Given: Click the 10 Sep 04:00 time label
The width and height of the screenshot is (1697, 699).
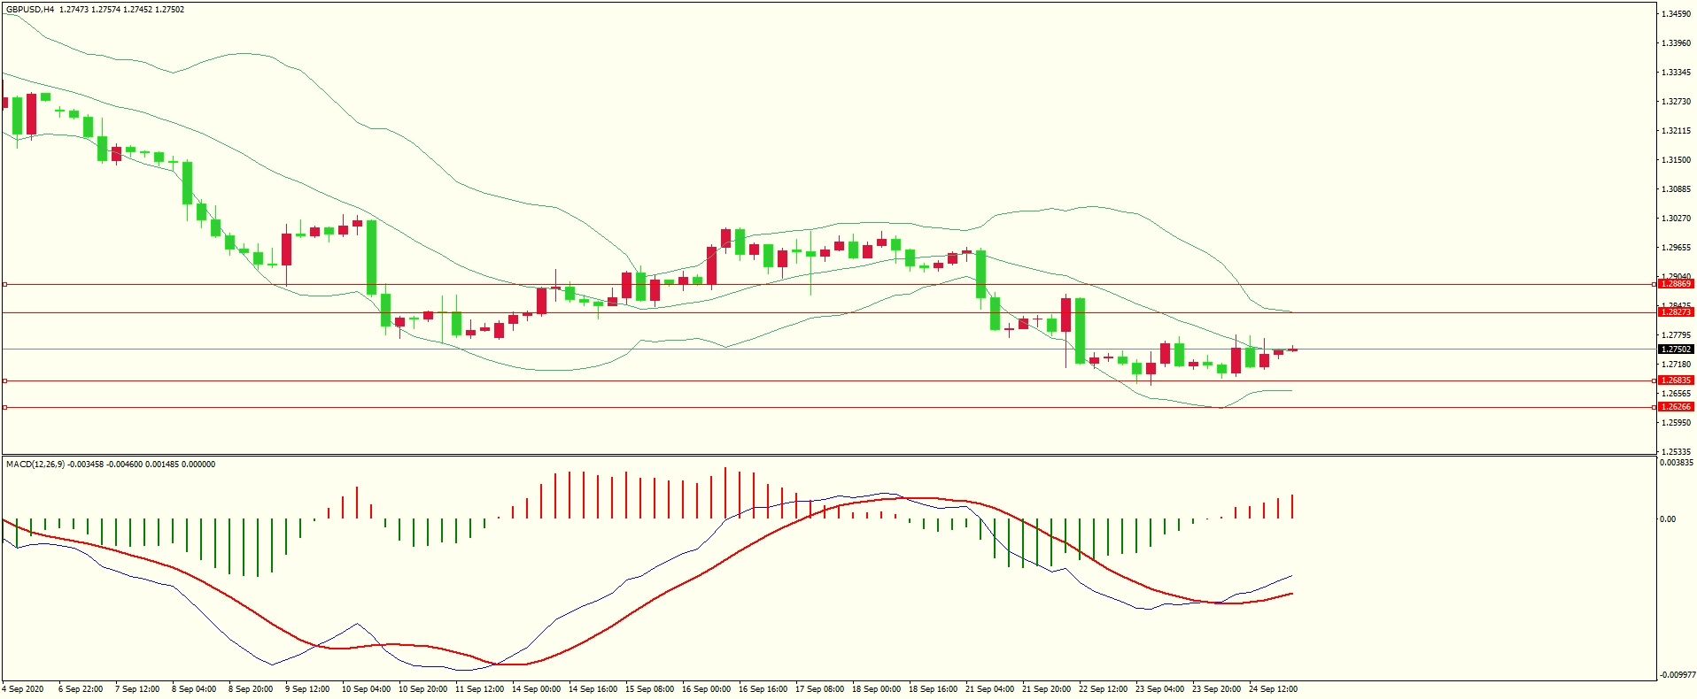Looking at the screenshot, I should [366, 689].
